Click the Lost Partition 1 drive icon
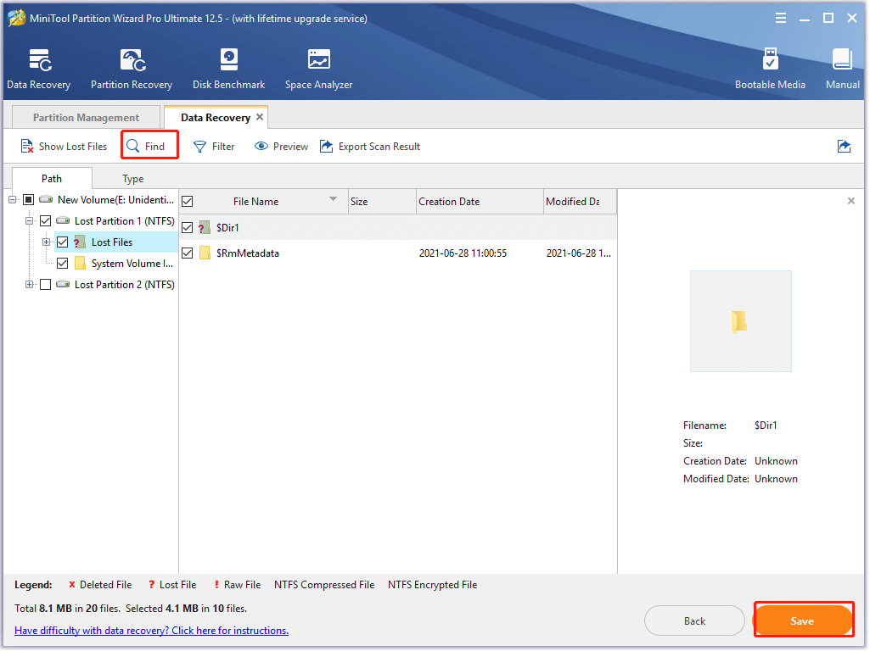The height and width of the screenshot is (651, 870). (x=63, y=220)
